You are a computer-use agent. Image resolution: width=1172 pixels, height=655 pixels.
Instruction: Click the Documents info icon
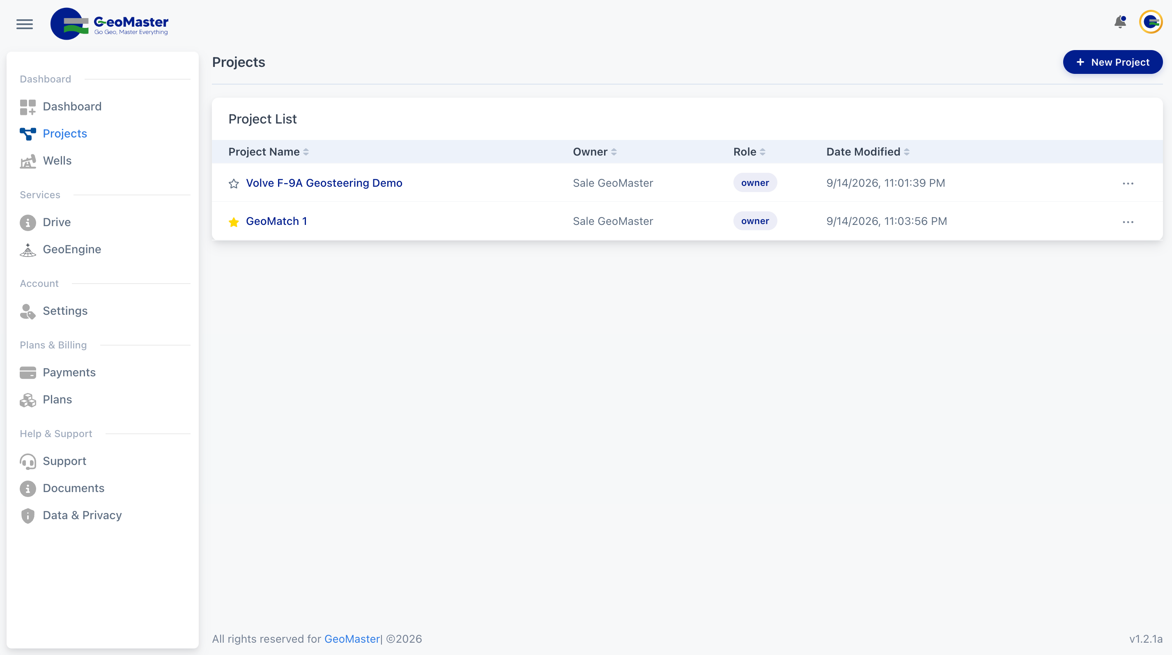28,489
